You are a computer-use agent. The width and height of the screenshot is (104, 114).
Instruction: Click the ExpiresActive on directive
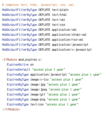20,64
